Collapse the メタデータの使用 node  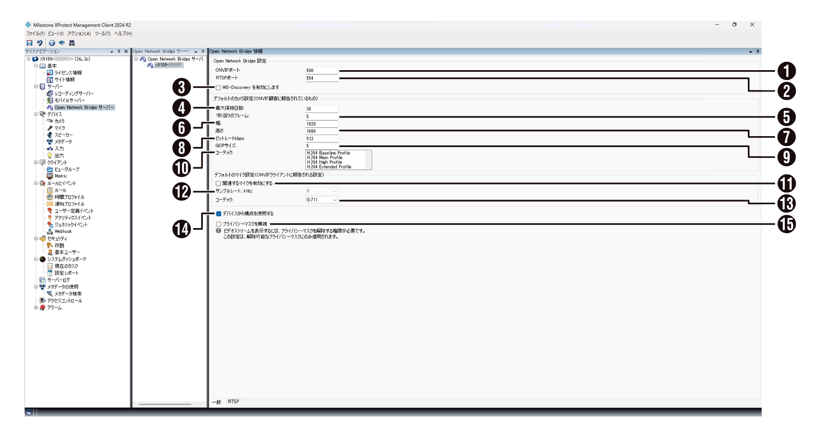pyautogui.click(x=36, y=286)
